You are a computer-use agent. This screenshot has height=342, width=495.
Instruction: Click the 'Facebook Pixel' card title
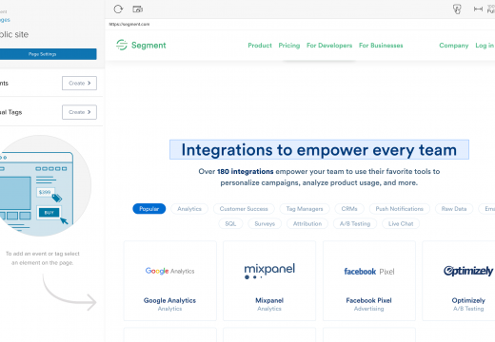pyautogui.click(x=368, y=300)
